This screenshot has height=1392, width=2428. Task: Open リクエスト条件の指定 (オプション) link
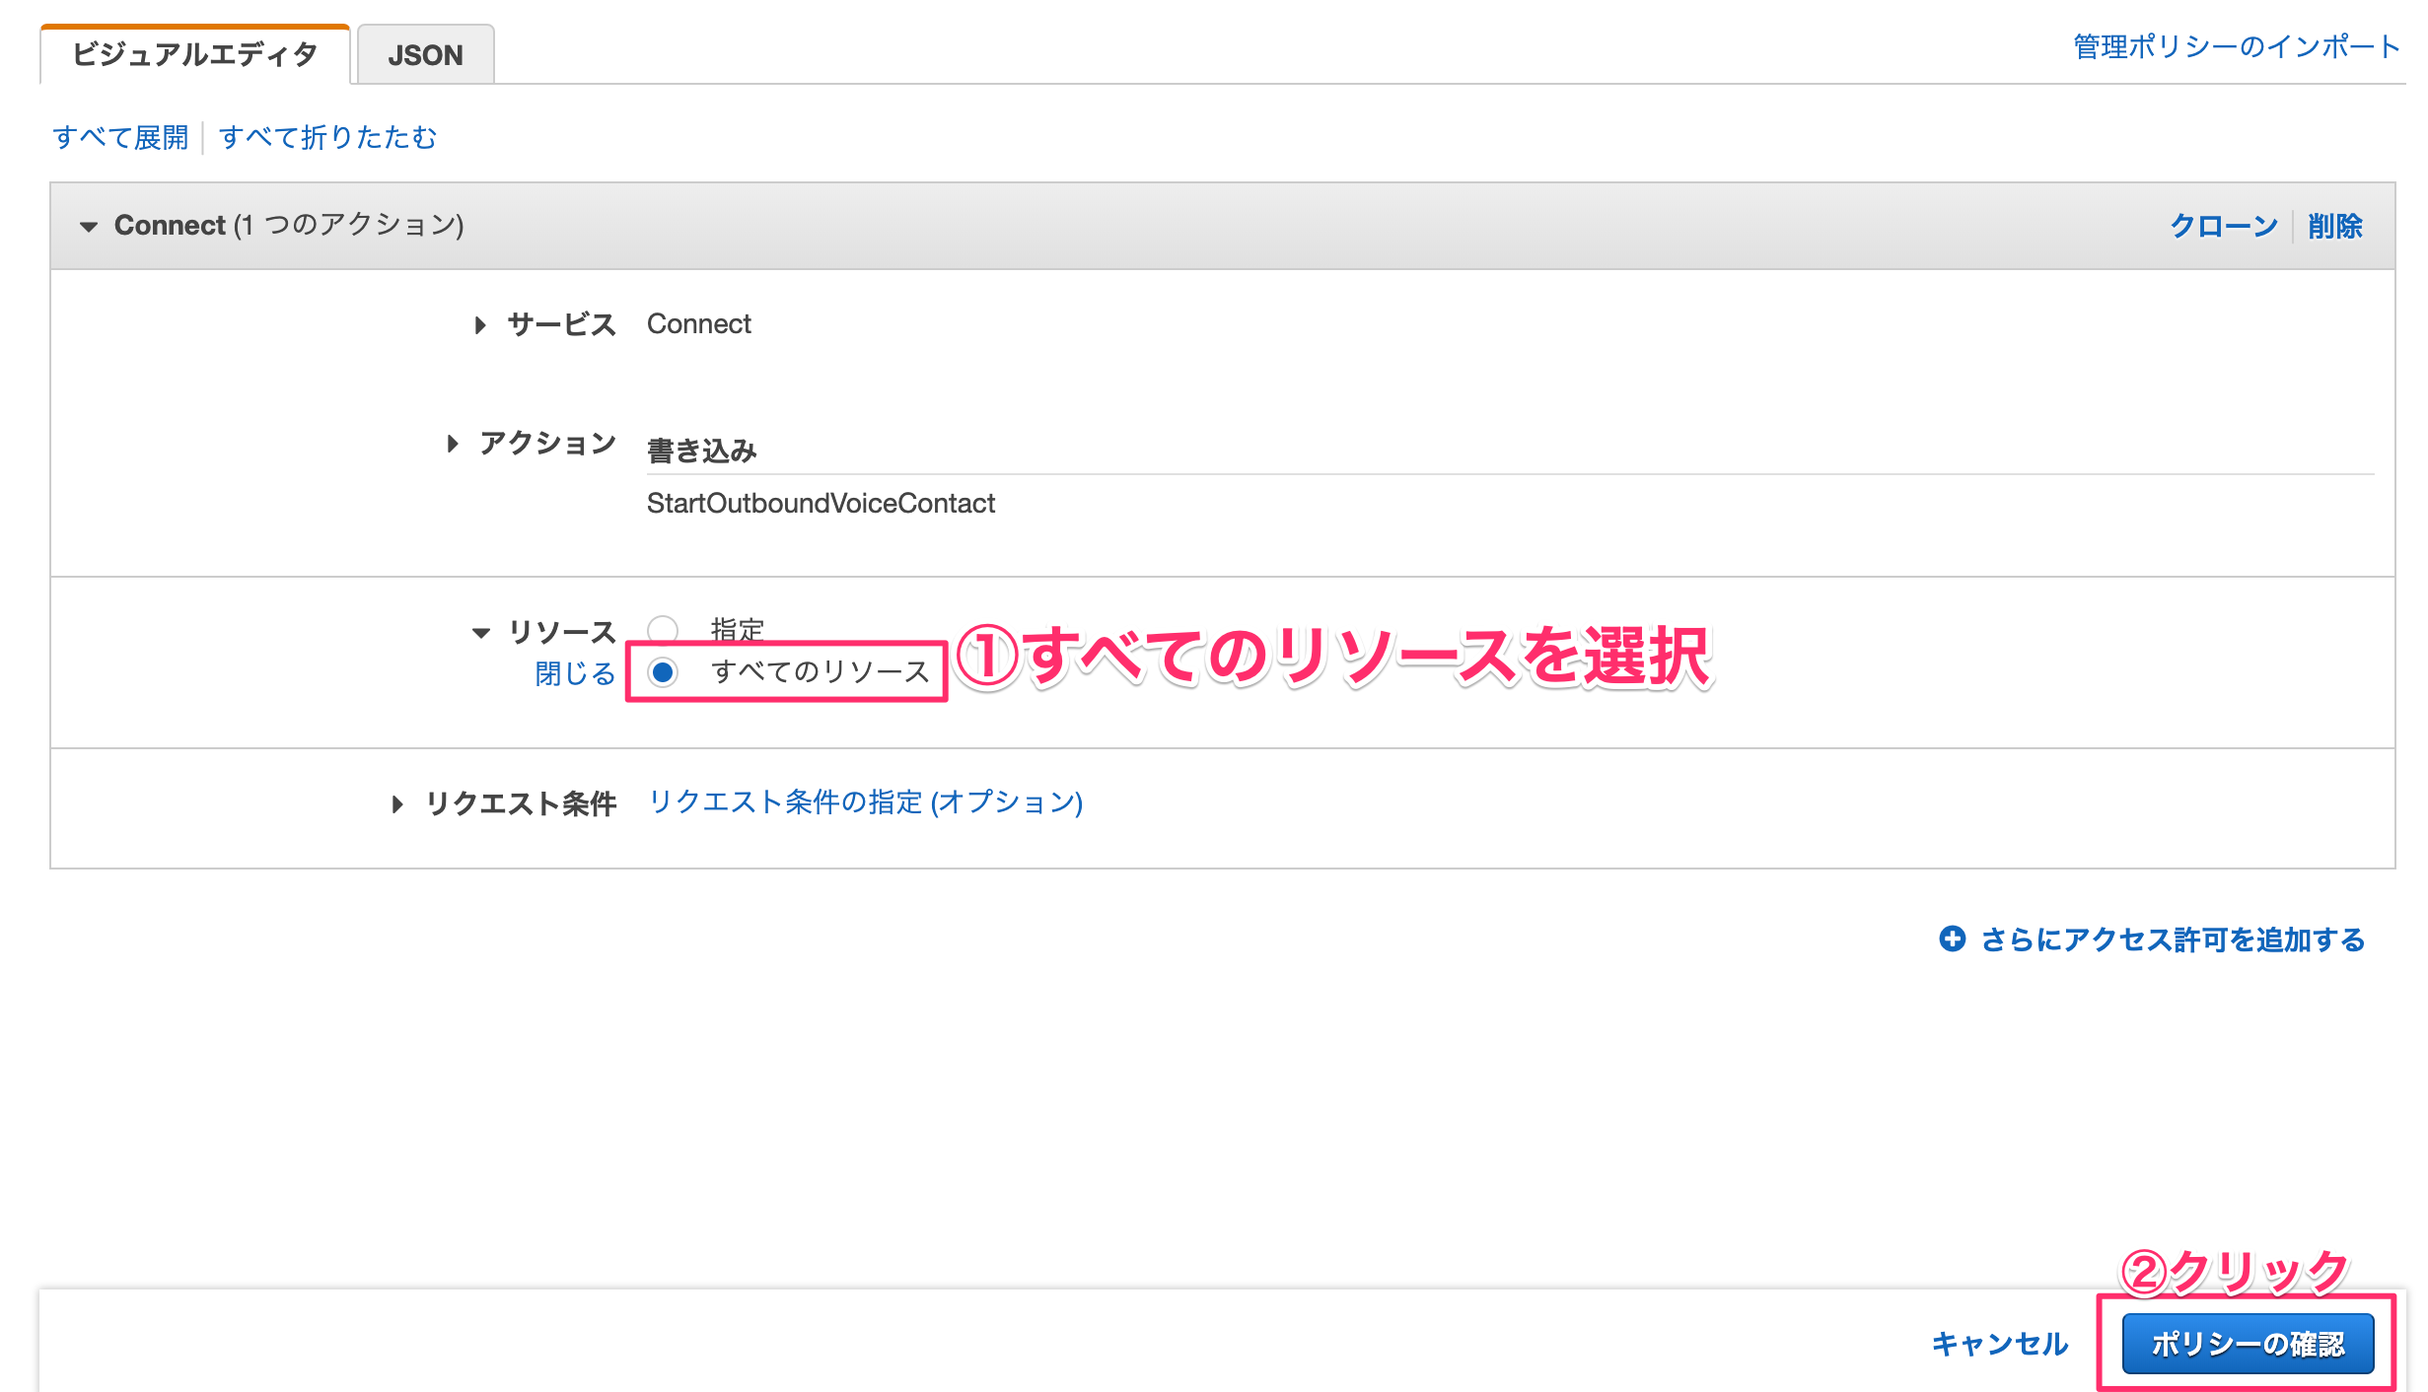click(865, 801)
